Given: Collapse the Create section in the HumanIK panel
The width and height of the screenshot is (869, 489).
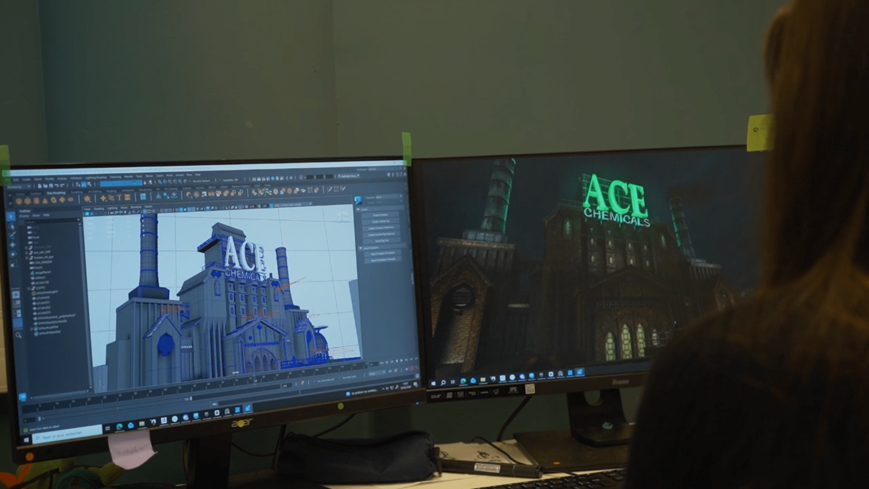Looking at the screenshot, I should pos(359,210).
